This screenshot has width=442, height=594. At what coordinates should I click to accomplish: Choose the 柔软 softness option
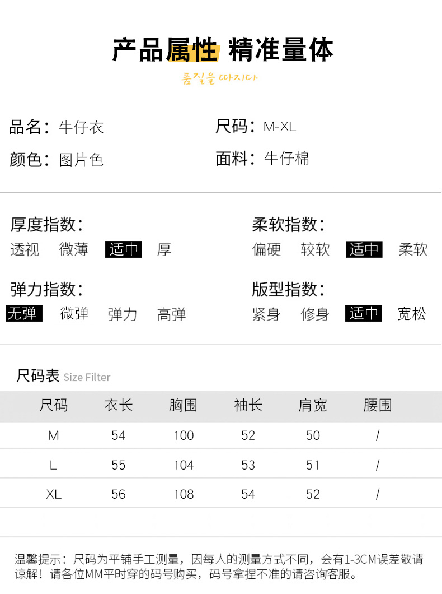[413, 249]
